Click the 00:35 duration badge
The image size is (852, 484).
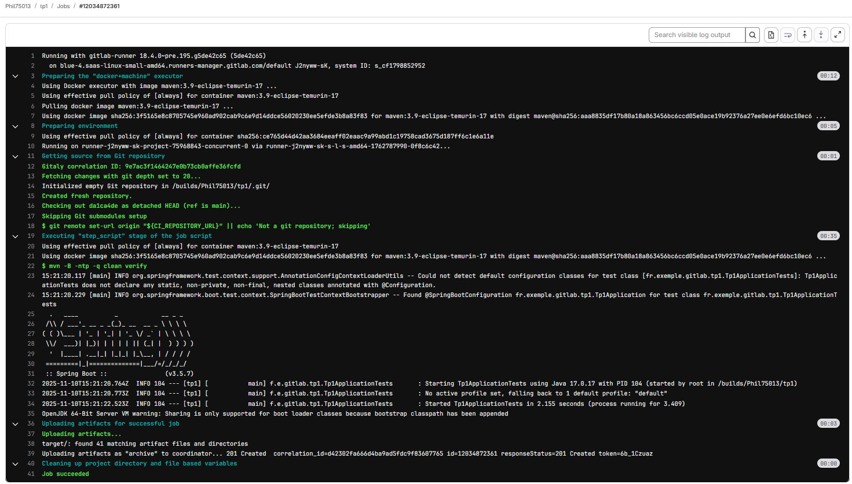[x=828, y=236]
